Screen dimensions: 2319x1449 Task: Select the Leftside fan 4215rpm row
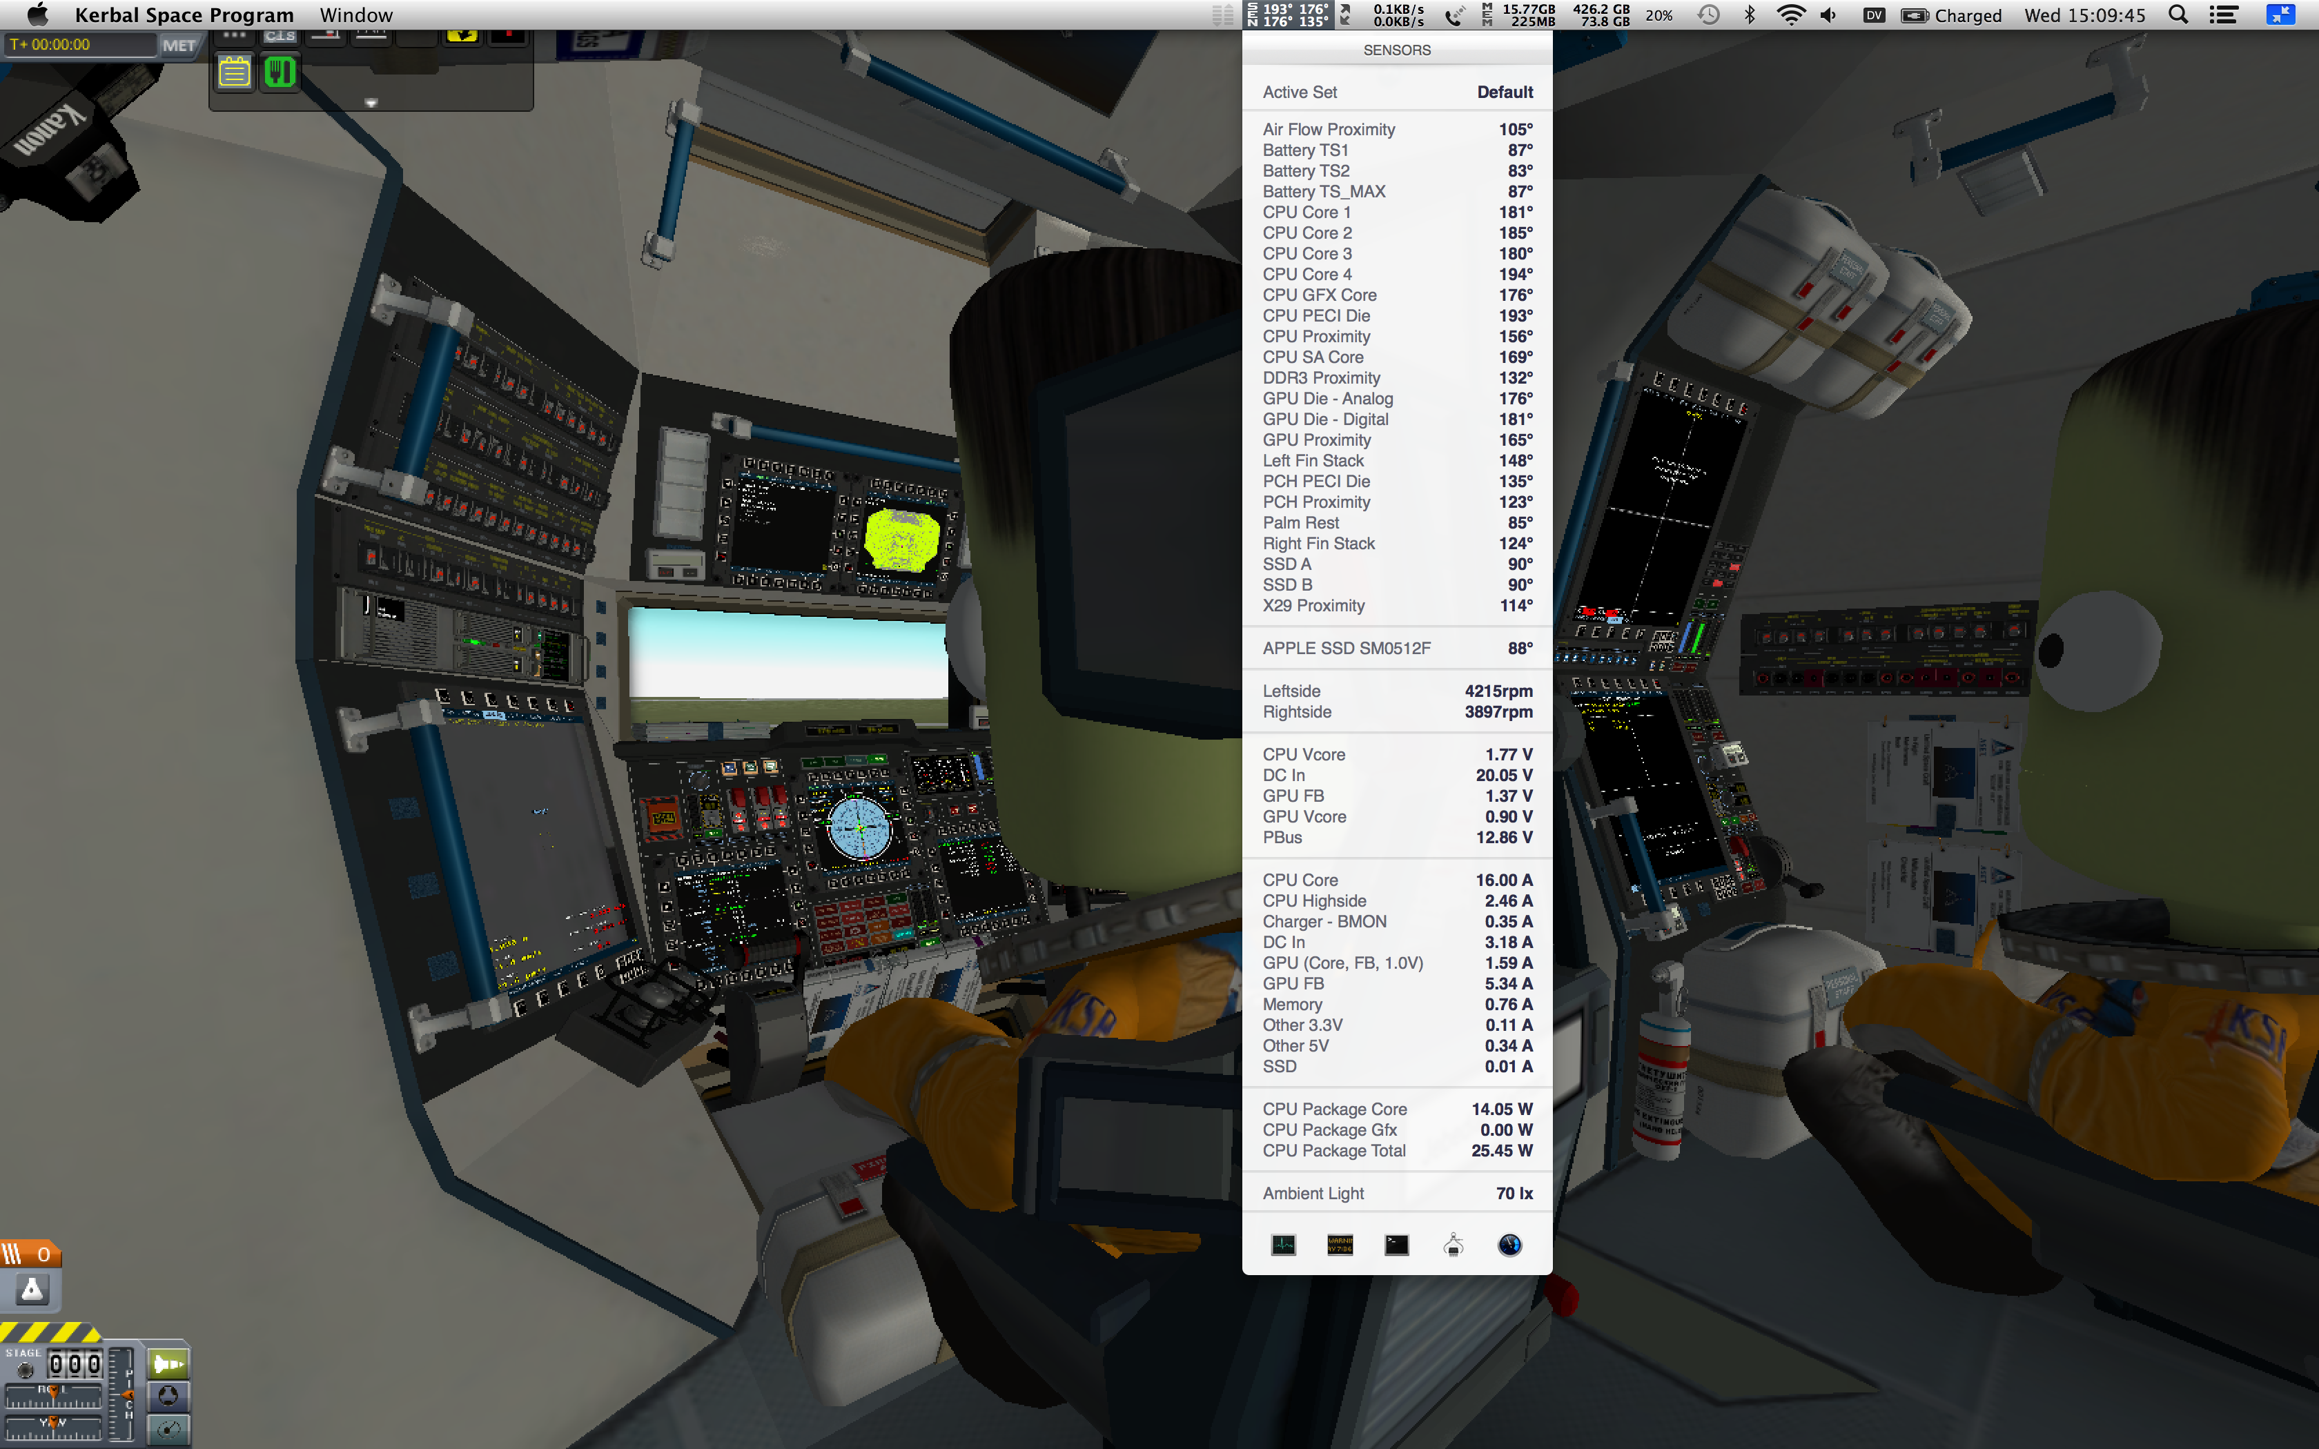click(1397, 691)
